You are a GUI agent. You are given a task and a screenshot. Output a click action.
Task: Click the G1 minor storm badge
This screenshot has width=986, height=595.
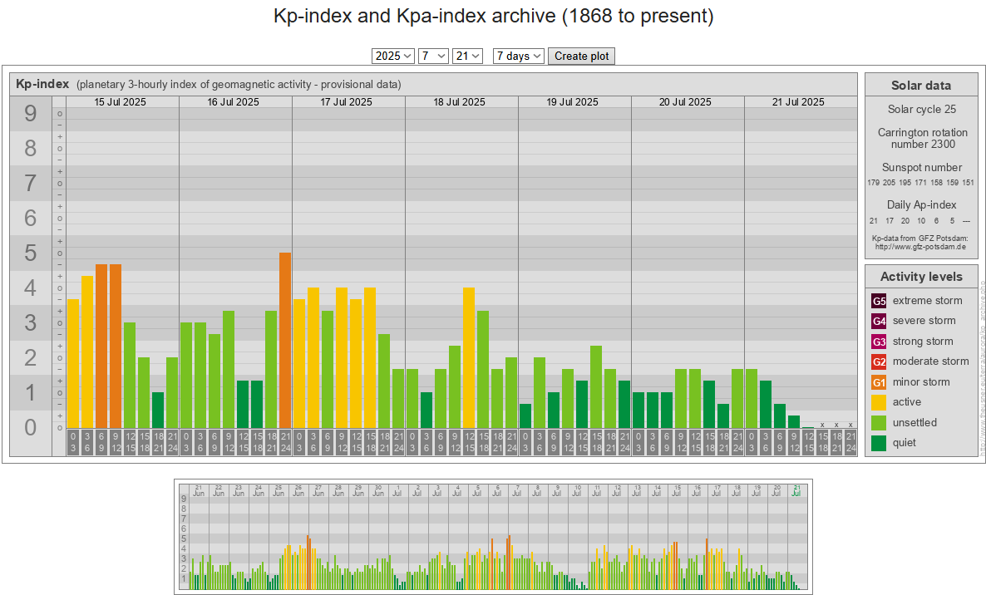point(879,382)
